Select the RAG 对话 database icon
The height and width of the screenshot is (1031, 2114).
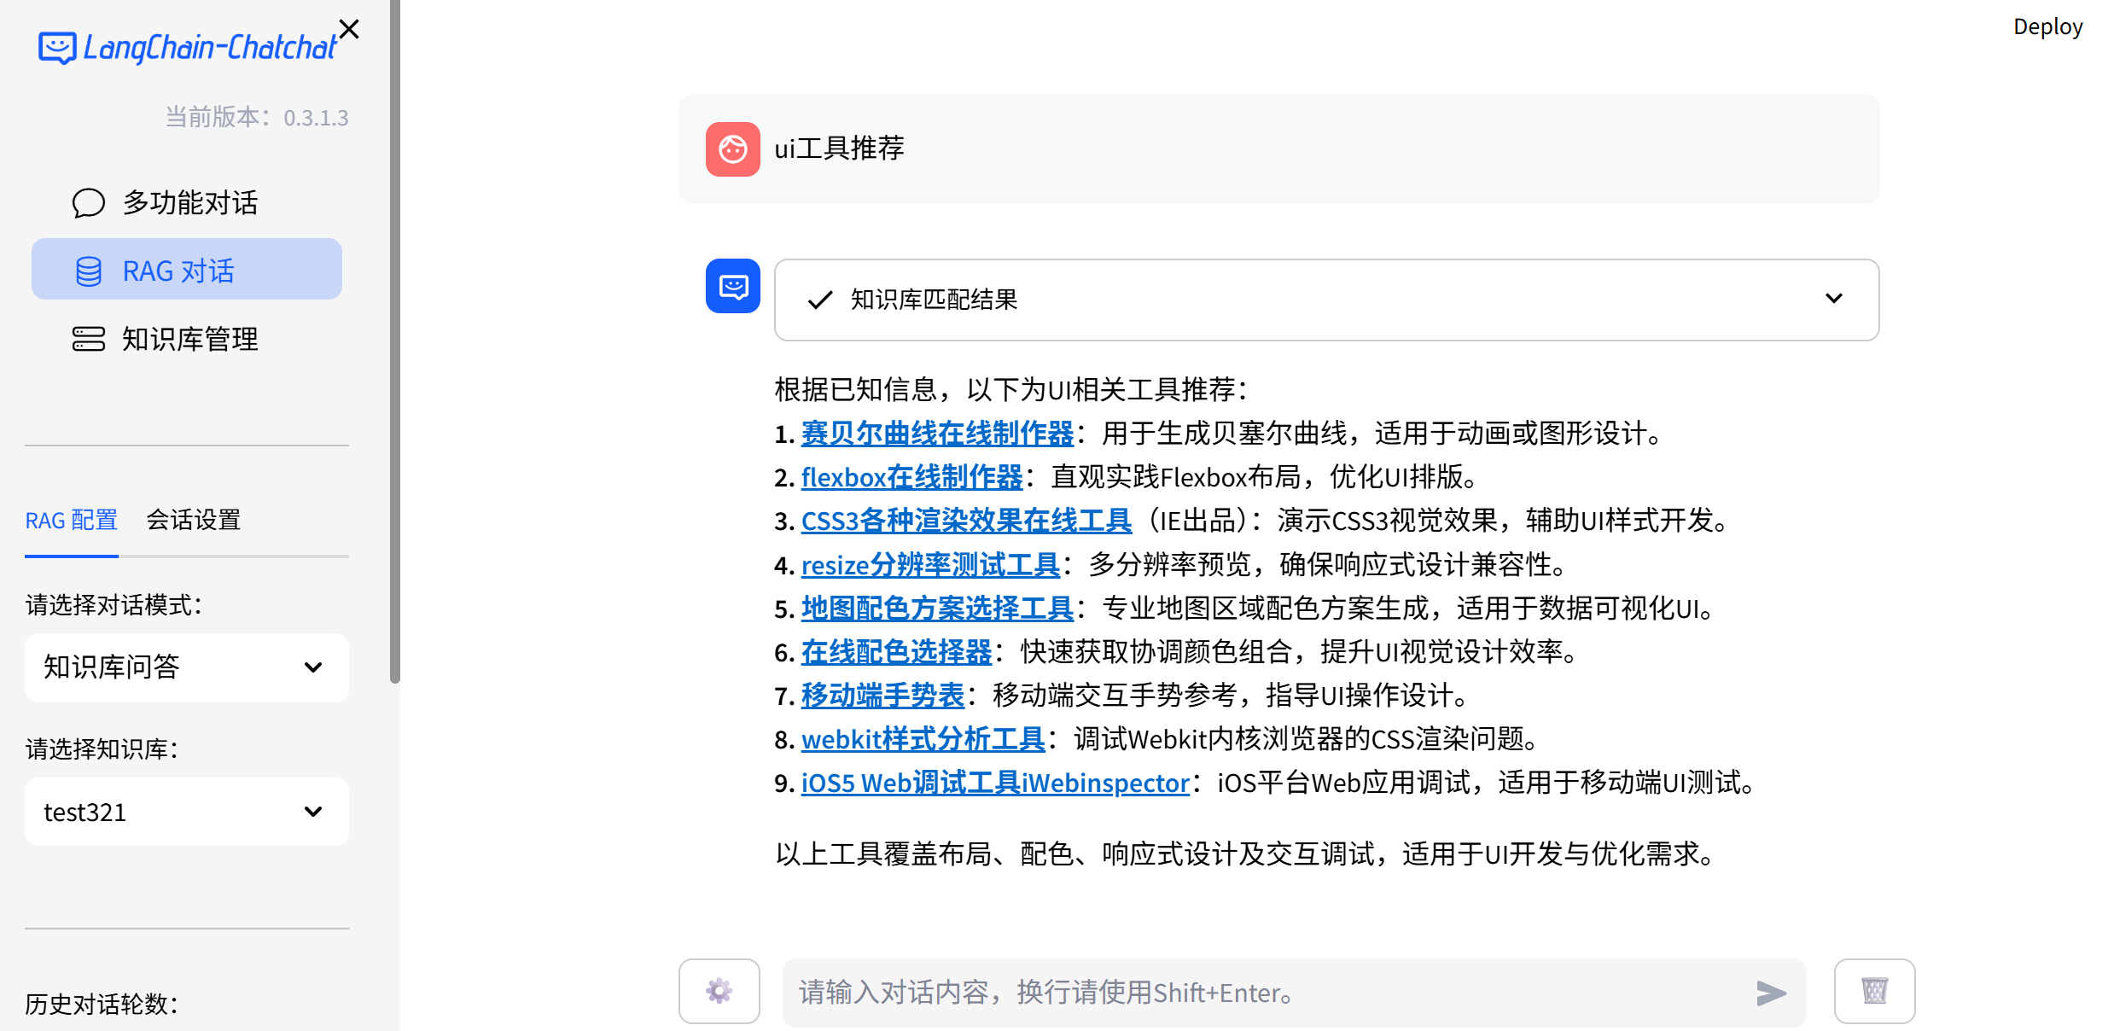pyautogui.click(x=89, y=271)
